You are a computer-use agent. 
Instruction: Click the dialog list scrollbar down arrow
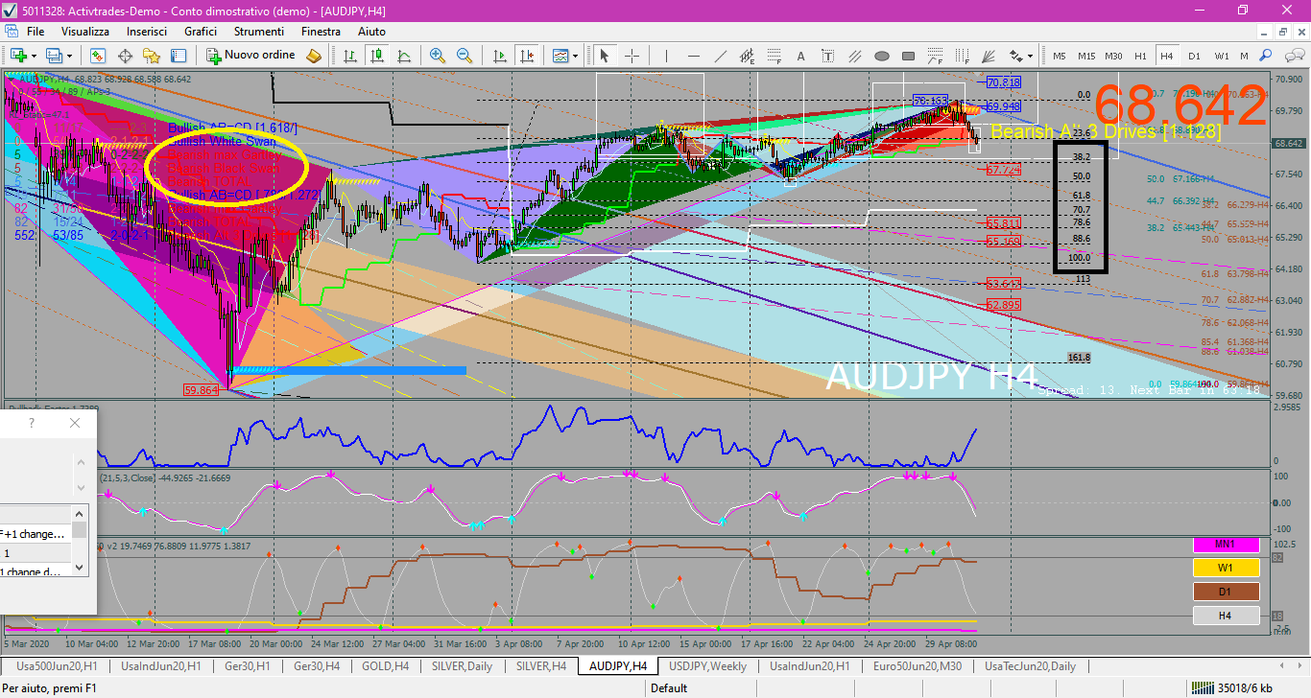point(80,569)
